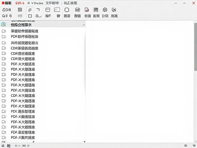This screenshot has height=148, width=197.
Task: Select the last 'PDF' row at list bottom
Action: pos(43,138)
